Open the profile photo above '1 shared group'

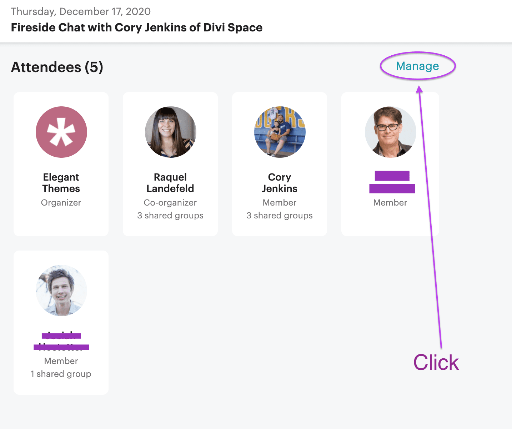[61, 291]
